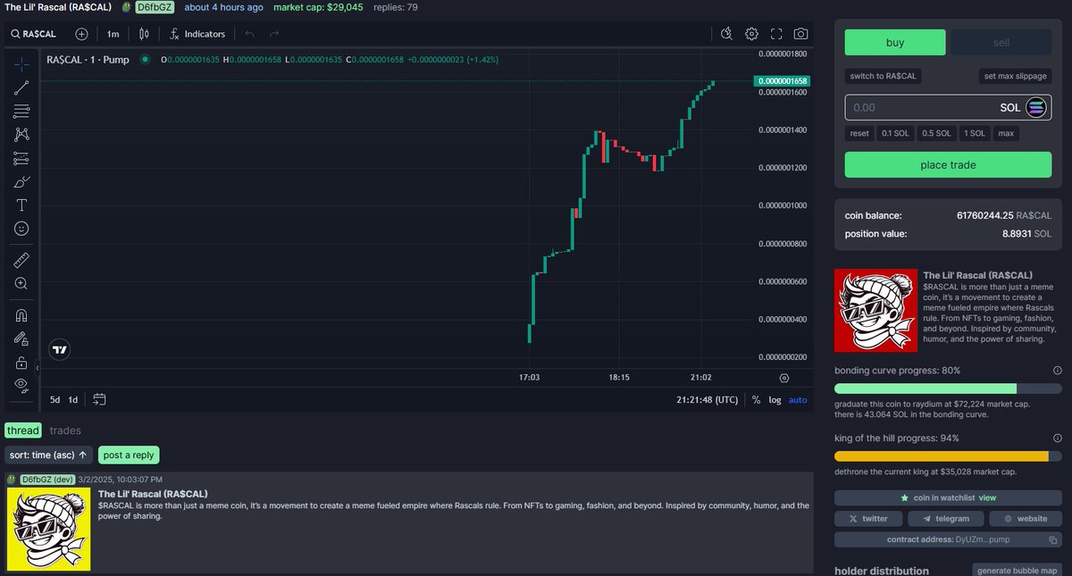Select the crosshair cursor tool
Image resolution: width=1072 pixels, height=576 pixels.
point(21,64)
